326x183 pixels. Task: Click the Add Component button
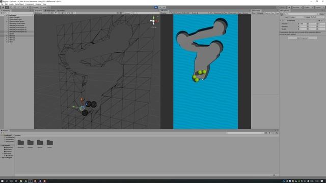(x=303, y=38)
